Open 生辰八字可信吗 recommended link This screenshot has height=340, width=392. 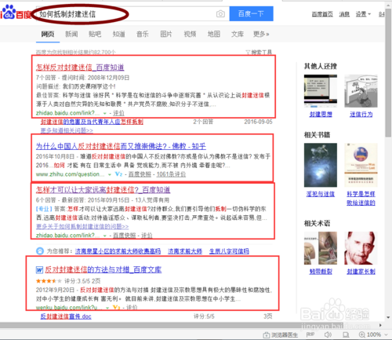point(229,251)
